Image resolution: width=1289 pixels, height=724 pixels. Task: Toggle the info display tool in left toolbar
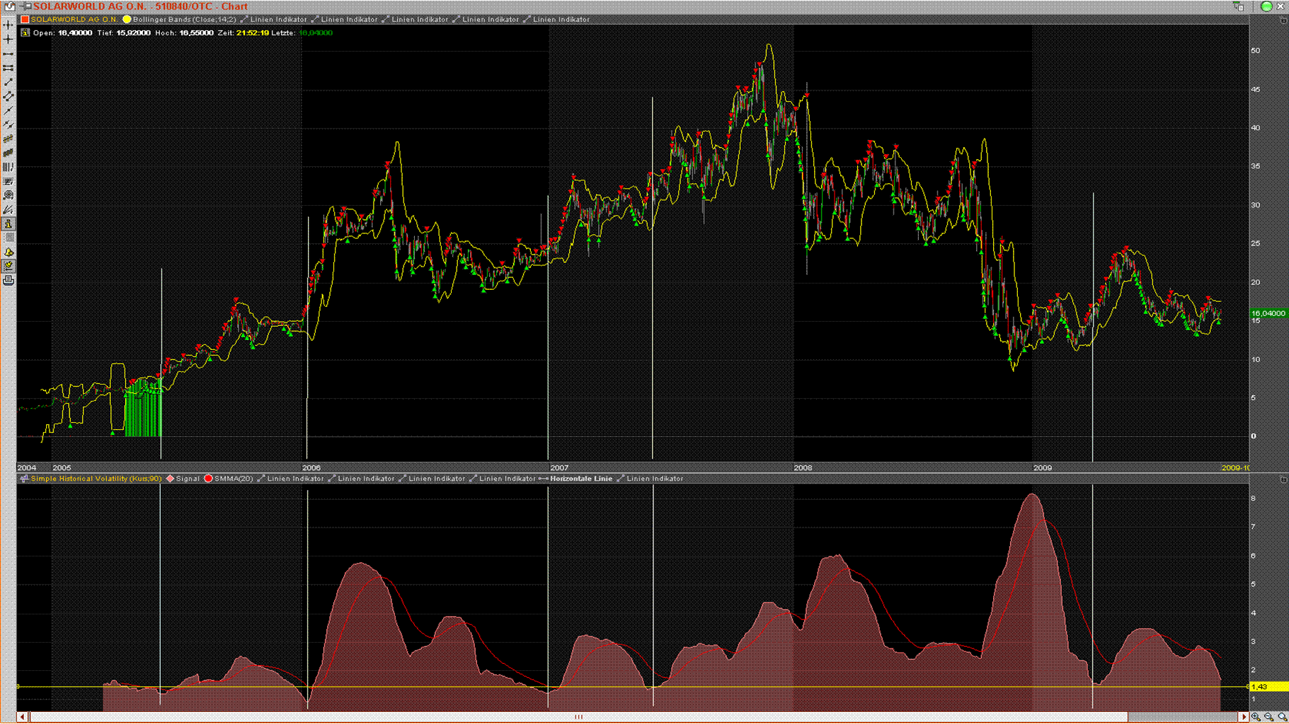tap(8, 224)
